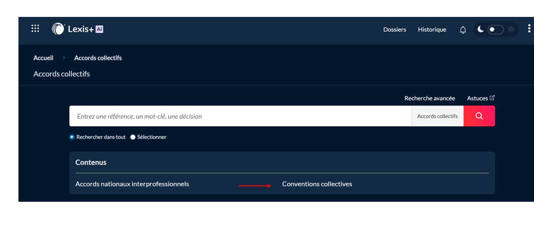
Task: Click into the reference search field
Action: [239, 116]
